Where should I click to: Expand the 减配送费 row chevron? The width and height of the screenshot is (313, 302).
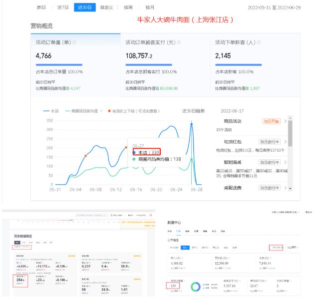[x=285, y=188]
